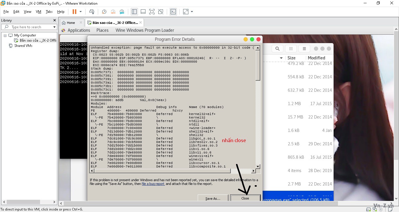Open the snapshot manager
This screenshot has width=399, height=212.
coord(122,12)
